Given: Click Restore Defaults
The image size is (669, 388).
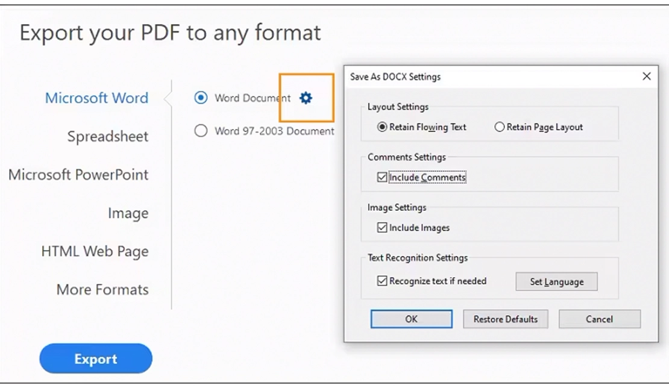Looking at the screenshot, I should click(505, 319).
